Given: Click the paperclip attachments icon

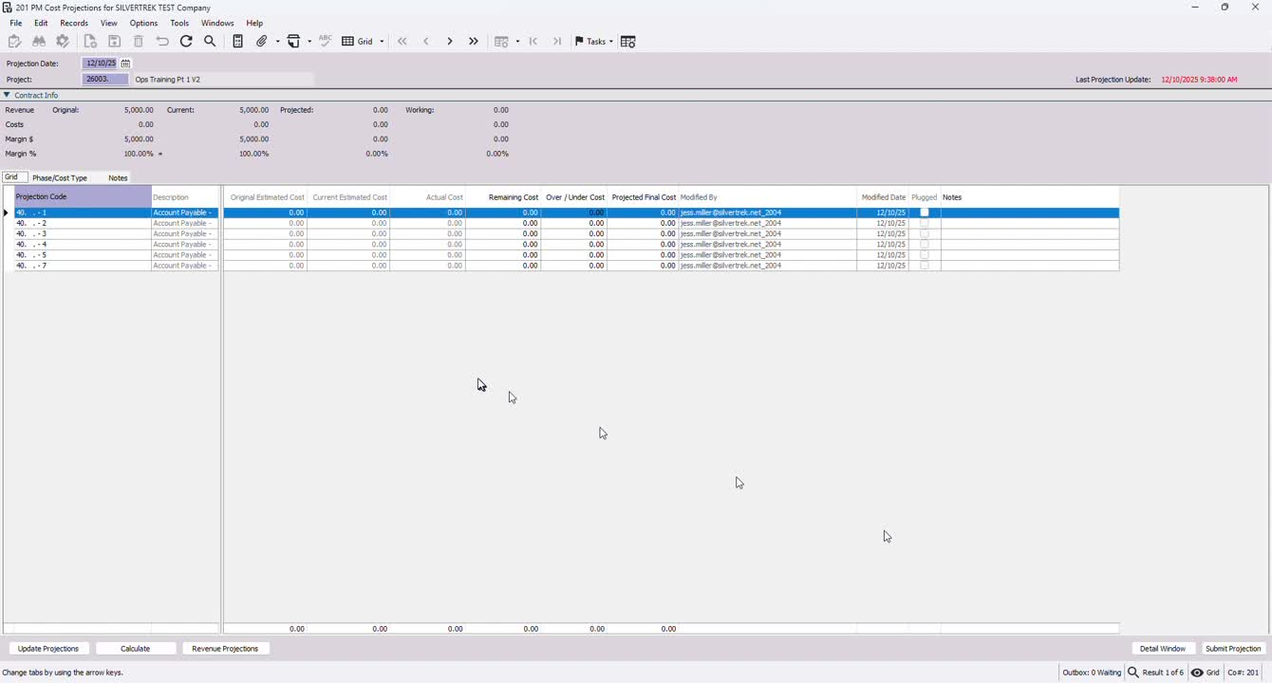Looking at the screenshot, I should pos(262,42).
